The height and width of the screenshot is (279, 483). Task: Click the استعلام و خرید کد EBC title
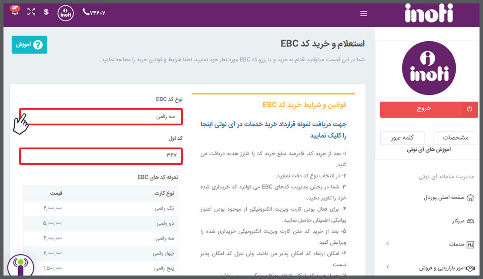coord(322,44)
